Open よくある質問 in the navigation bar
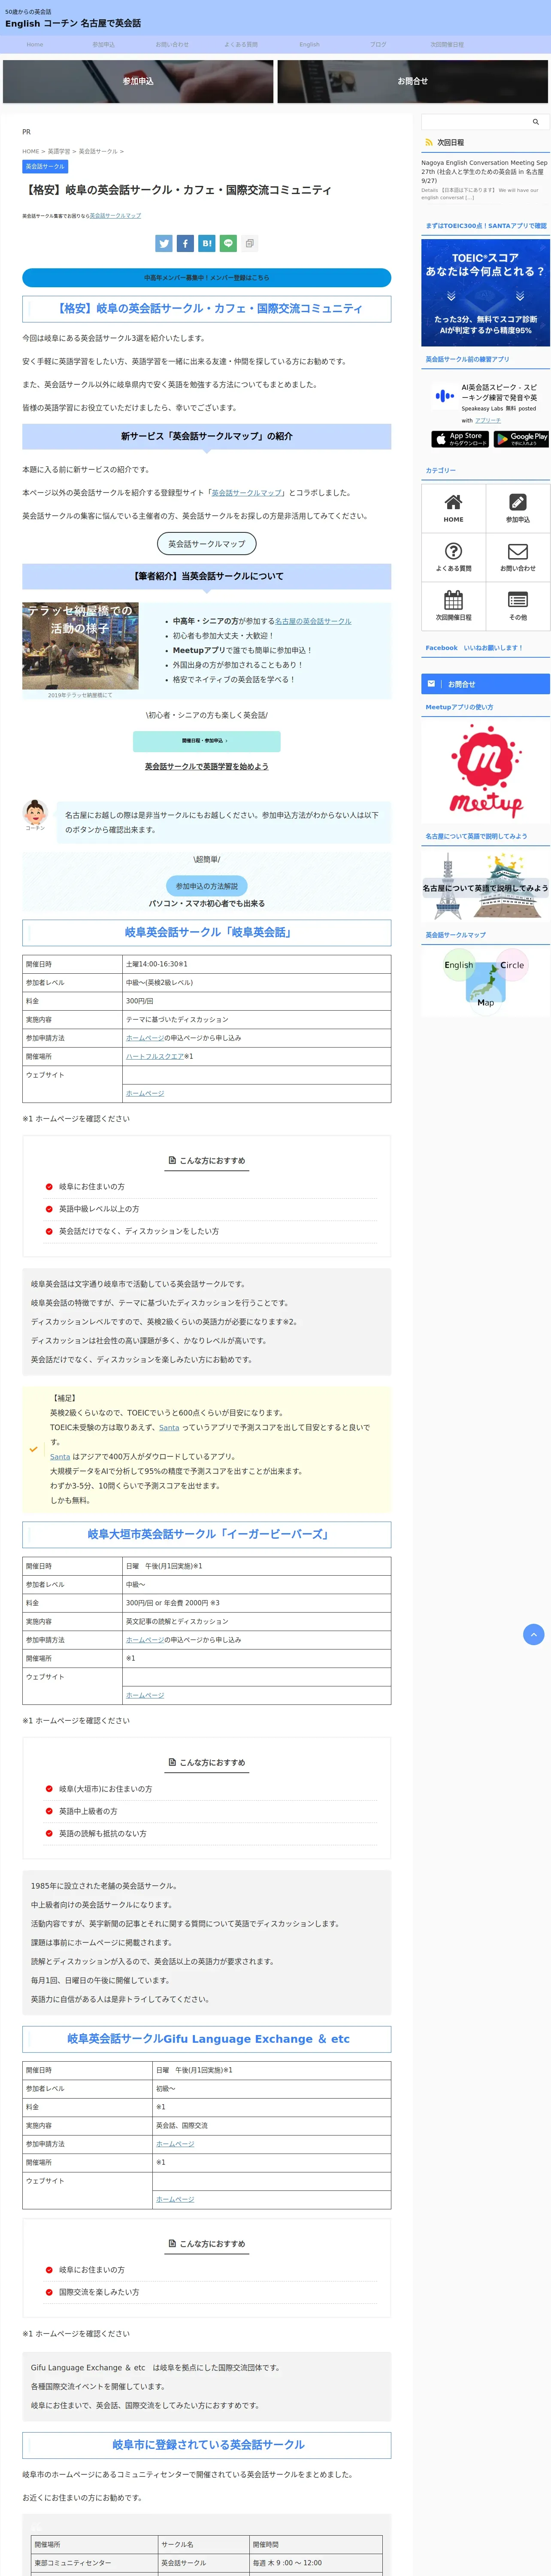Image resolution: width=551 pixels, height=2576 pixels. pyautogui.click(x=241, y=45)
